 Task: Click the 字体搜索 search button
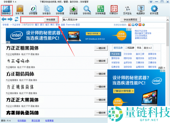click(51, 20)
